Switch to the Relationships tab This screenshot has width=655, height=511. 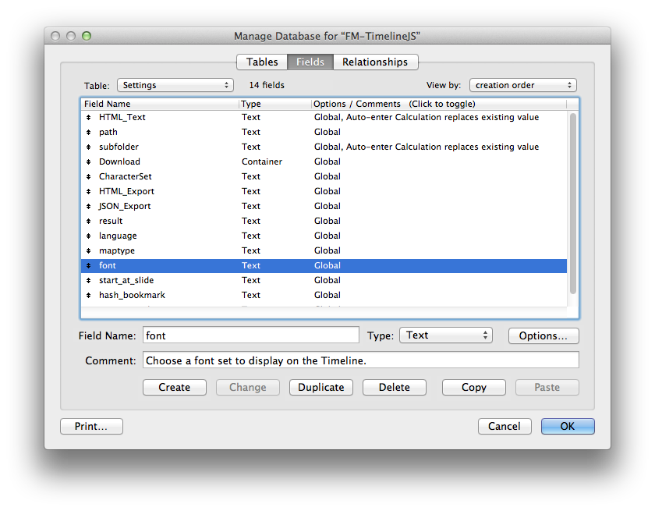[375, 62]
